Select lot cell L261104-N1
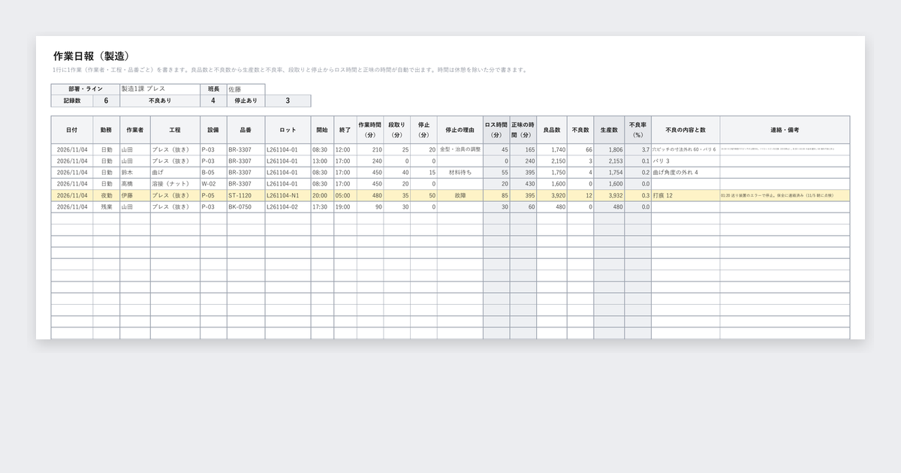This screenshot has height=473, width=901. [288, 195]
